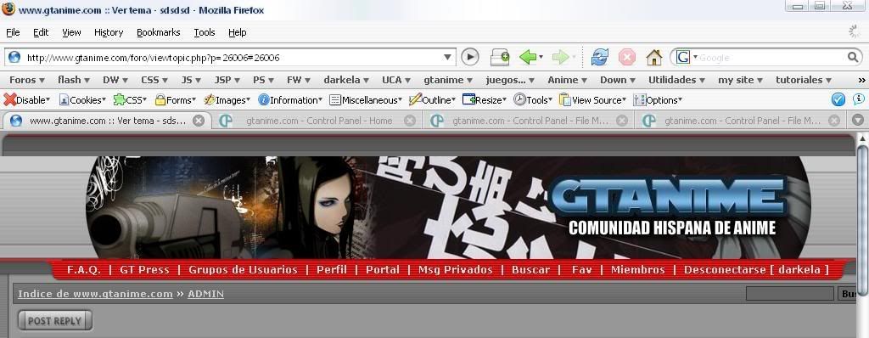Open the Msg Privados link
This screenshot has height=338, width=869.
tap(455, 270)
